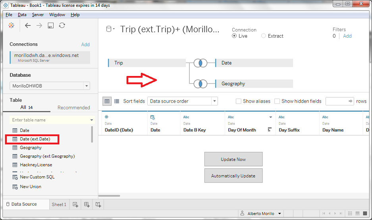Click the data grid horizontal scrollbar
The height and width of the screenshot is (220, 372).
[x=109, y=196]
